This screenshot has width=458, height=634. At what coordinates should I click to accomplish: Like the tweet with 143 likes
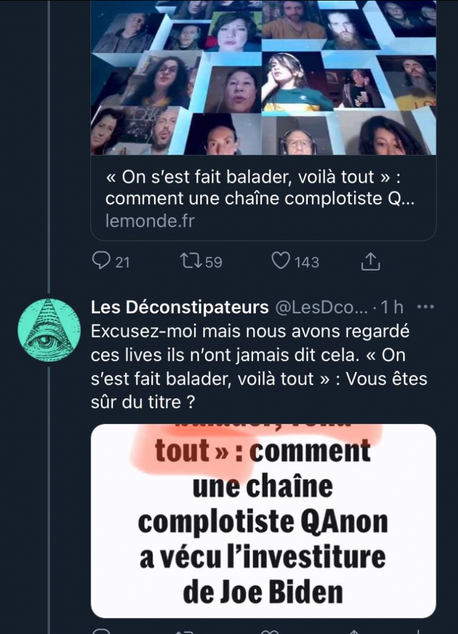click(x=281, y=261)
